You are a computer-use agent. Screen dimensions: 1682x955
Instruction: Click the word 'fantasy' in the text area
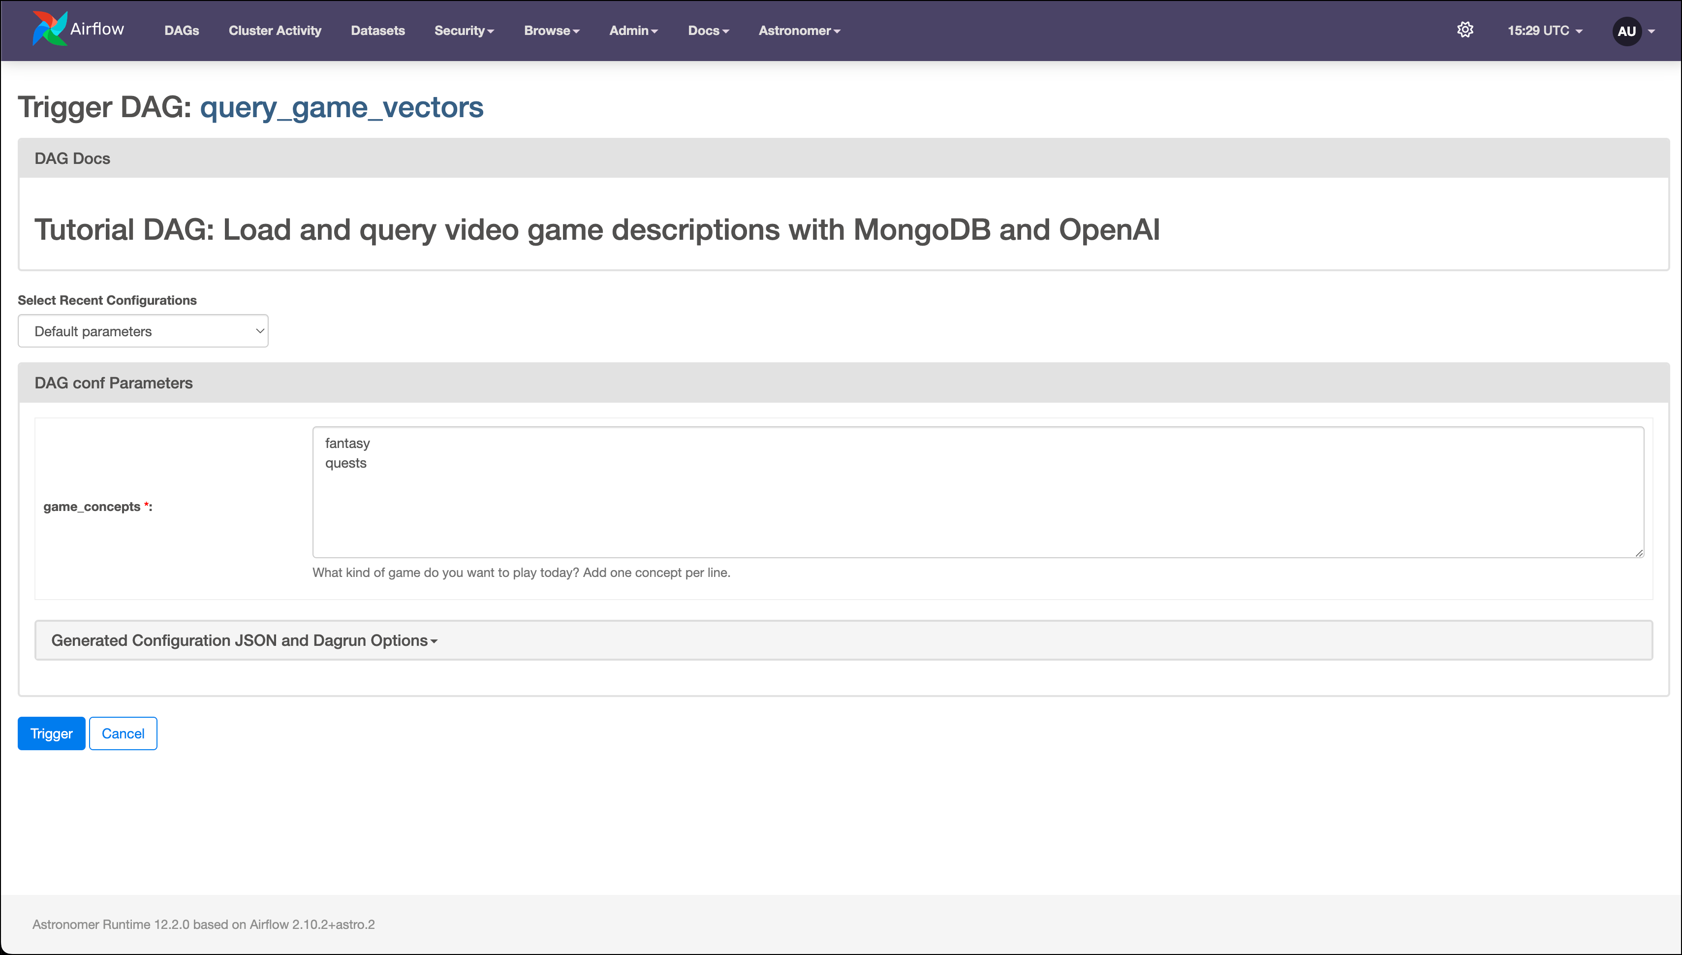tap(347, 444)
